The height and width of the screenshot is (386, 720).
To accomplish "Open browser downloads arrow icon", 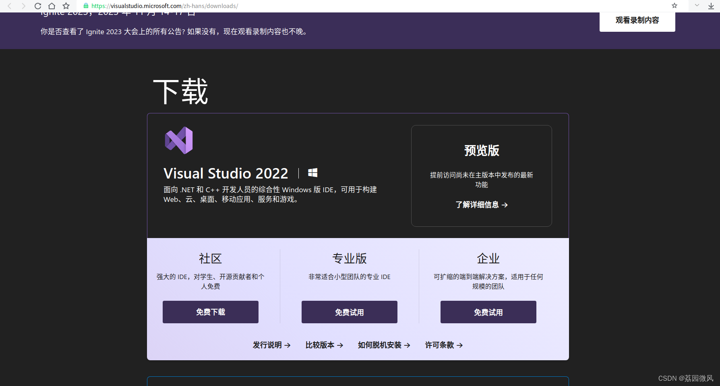I will point(711,6).
